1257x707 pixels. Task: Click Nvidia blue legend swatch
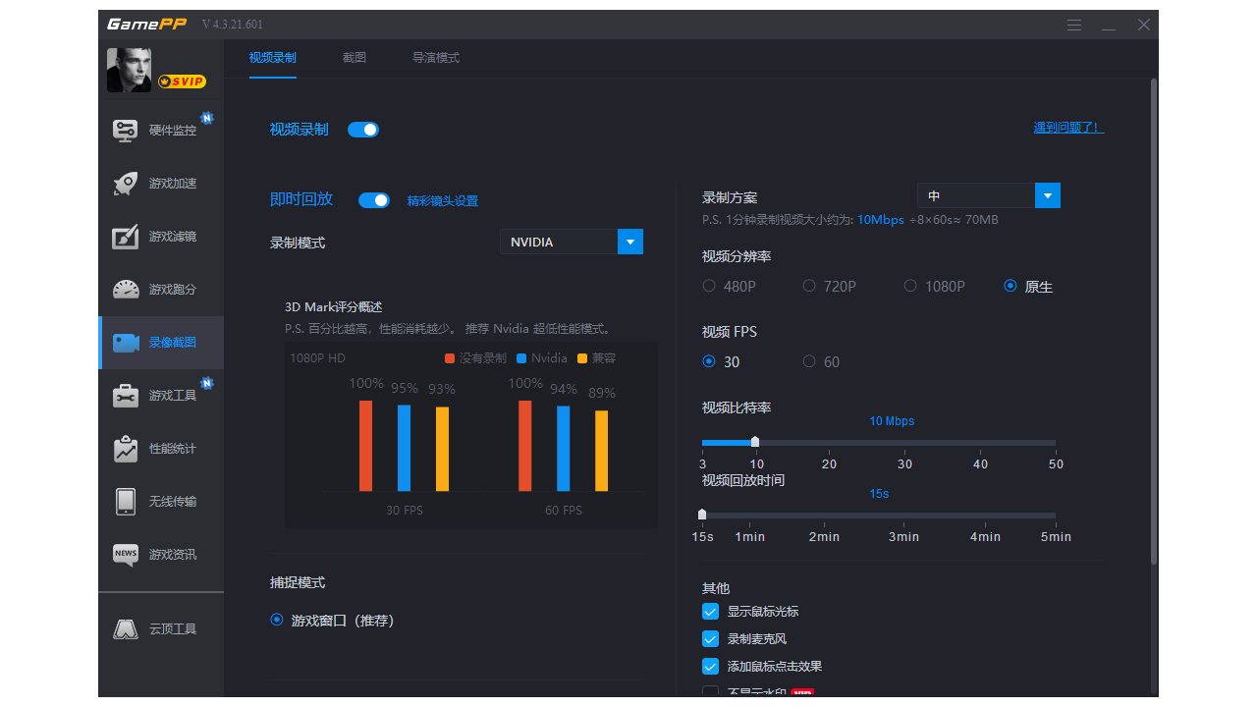[x=522, y=358]
